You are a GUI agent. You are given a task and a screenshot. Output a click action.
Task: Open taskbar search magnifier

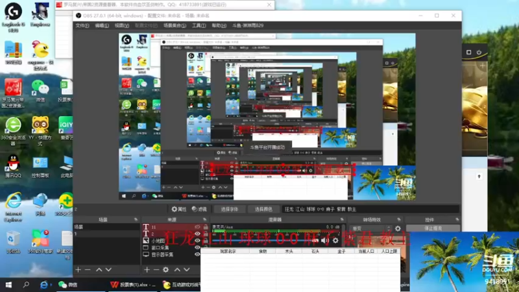pyautogui.click(x=26, y=285)
